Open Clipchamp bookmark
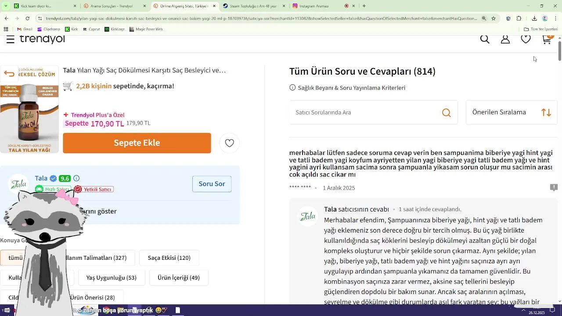The image size is (562, 316). [49, 29]
